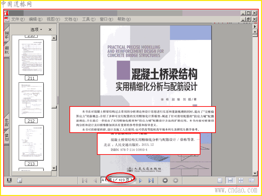Screen dimensions: 262x196
Task: Open the 窗口(W) menu
Action: click(x=106, y=19)
